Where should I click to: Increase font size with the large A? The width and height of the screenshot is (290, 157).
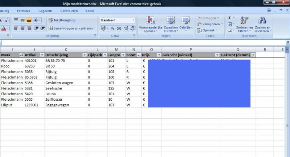[1, 20]
